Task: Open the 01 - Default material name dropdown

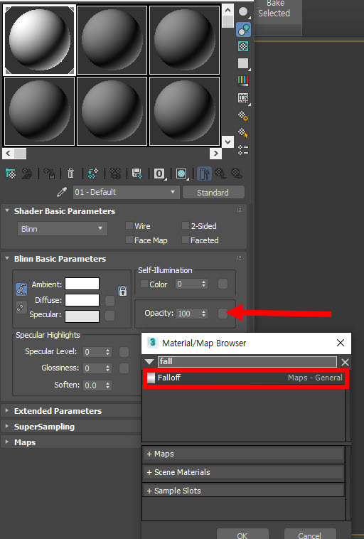Action: point(126,192)
